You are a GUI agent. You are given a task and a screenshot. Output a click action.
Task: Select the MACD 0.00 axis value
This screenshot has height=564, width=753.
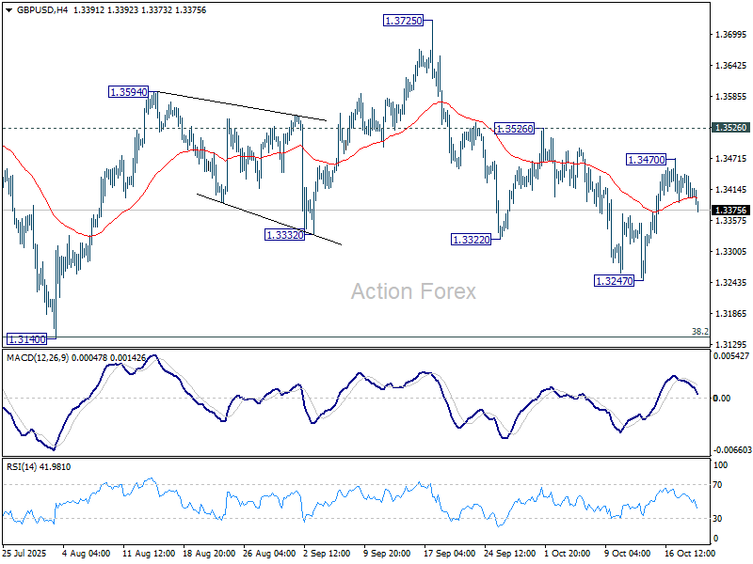pos(722,399)
